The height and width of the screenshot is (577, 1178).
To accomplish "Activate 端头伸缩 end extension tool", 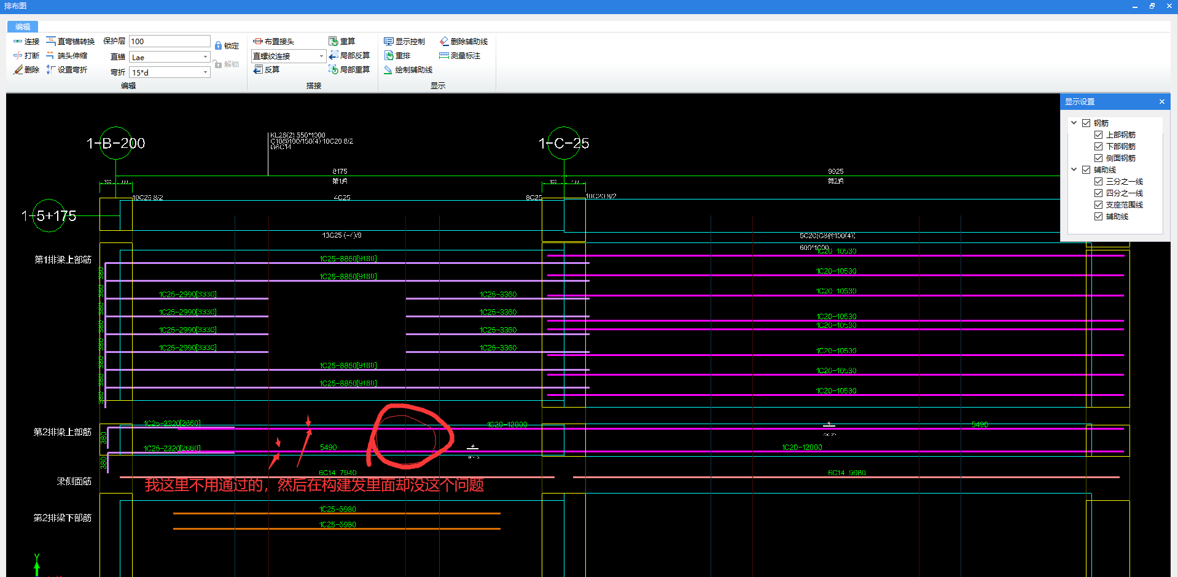I will pos(66,55).
